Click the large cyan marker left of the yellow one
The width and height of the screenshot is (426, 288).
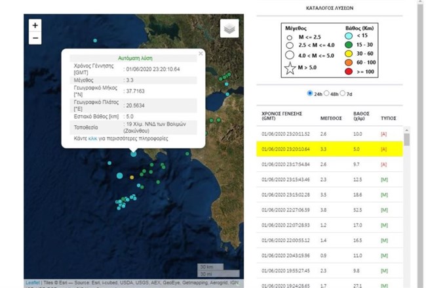coord(119,175)
